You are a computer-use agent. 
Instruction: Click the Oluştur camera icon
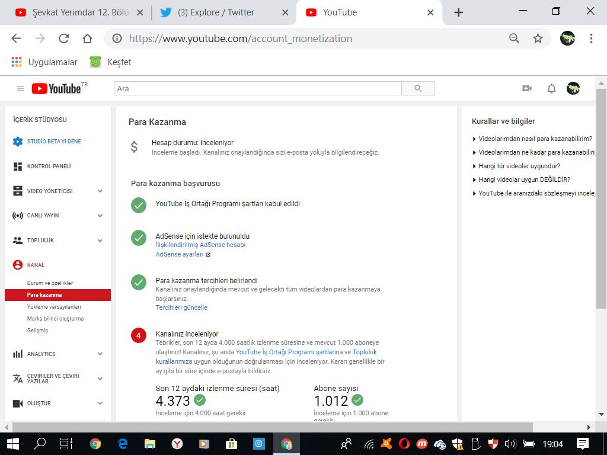pyautogui.click(x=18, y=403)
